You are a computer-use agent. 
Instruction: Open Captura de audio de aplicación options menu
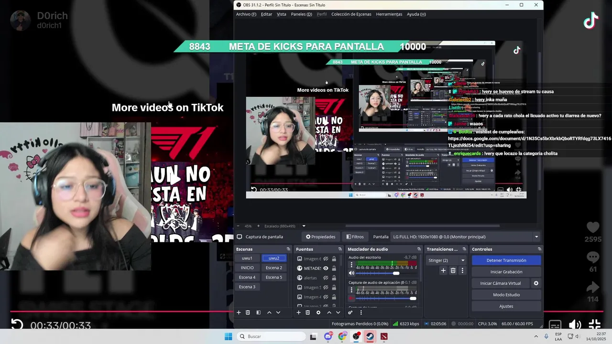point(351,290)
